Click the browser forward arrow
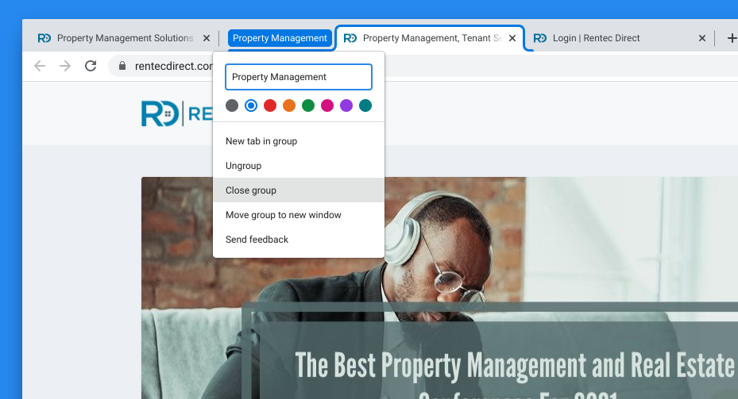 [65, 66]
